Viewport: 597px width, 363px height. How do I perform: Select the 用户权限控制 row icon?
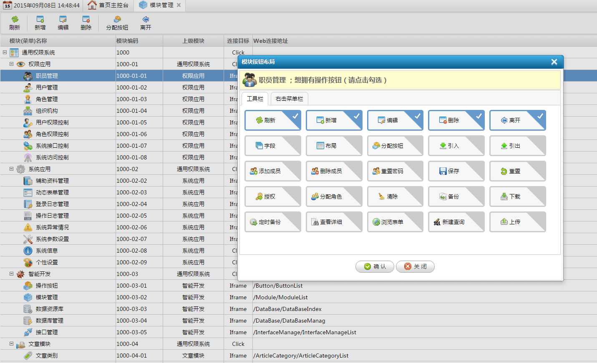coord(28,122)
